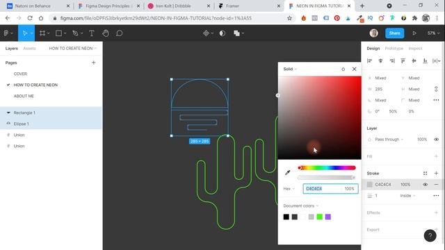
Task: Open the ABOUT ME page
Action: [x=24, y=96]
